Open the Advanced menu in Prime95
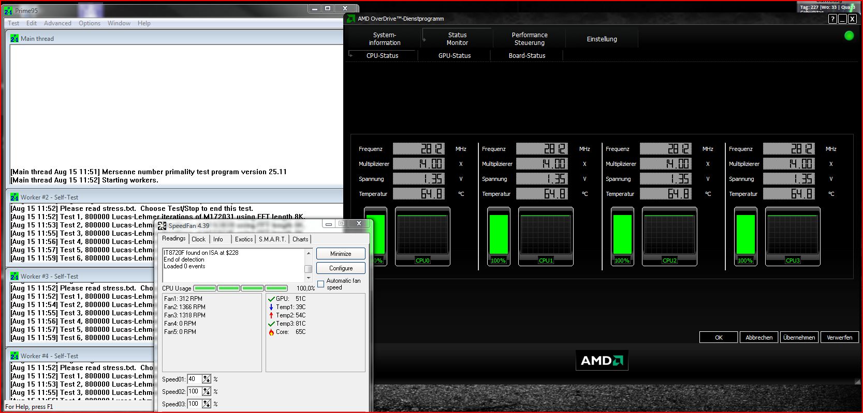 (57, 23)
